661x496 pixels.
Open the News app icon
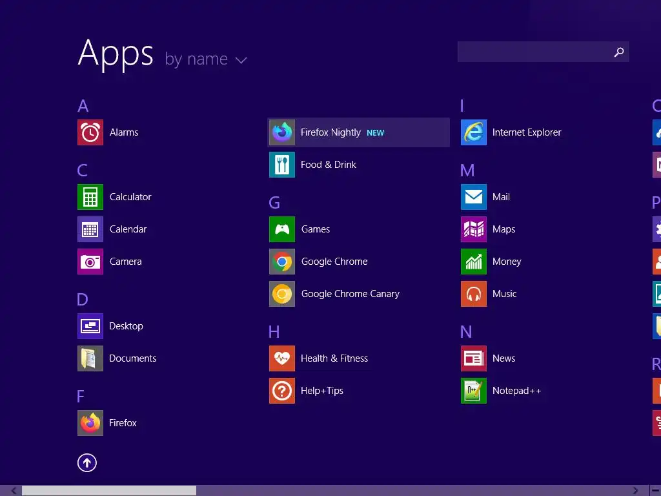pyautogui.click(x=474, y=358)
